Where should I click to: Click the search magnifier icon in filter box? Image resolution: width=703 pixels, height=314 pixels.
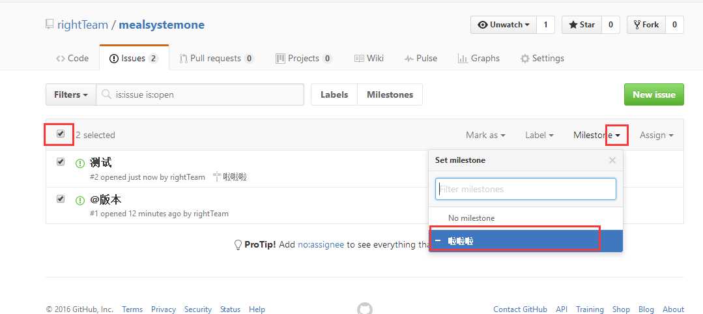click(x=107, y=94)
